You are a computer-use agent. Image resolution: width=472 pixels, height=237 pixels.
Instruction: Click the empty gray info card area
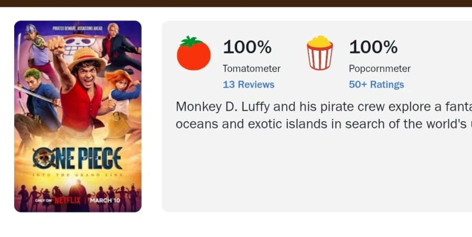click(x=315, y=173)
